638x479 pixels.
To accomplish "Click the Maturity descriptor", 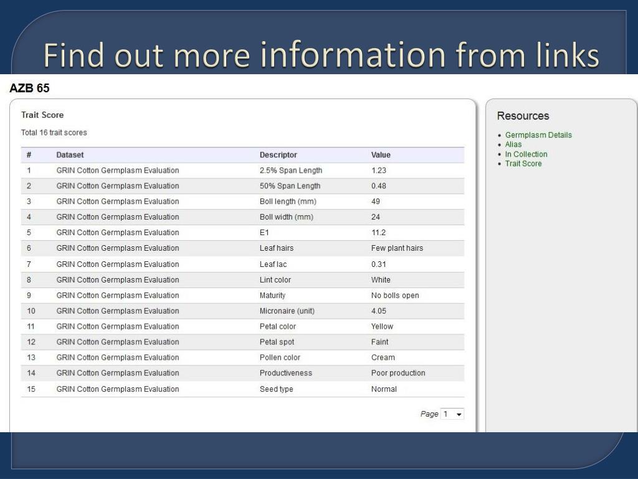I will (x=273, y=295).
